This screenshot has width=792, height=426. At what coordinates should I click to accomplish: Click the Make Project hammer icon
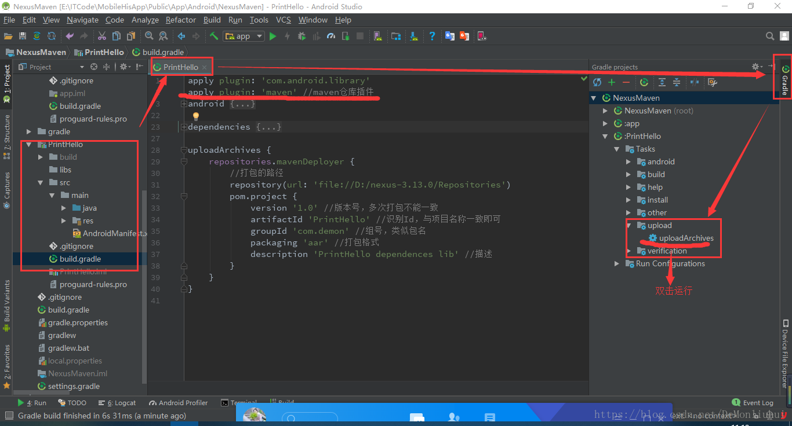click(214, 36)
